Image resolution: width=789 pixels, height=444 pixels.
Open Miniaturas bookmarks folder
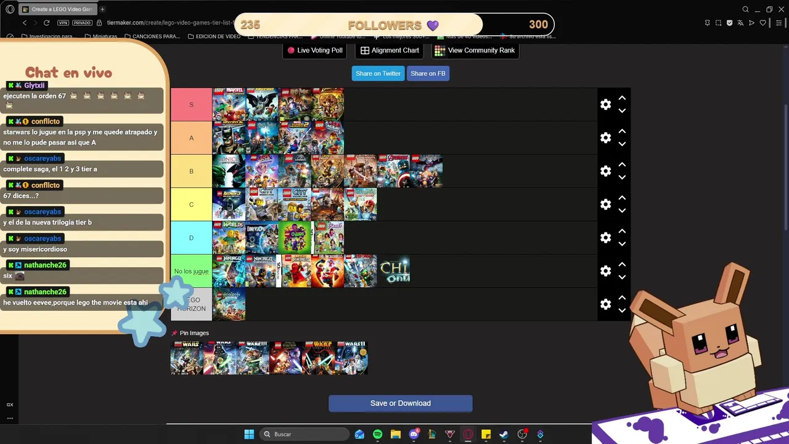[x=101, y=36]
